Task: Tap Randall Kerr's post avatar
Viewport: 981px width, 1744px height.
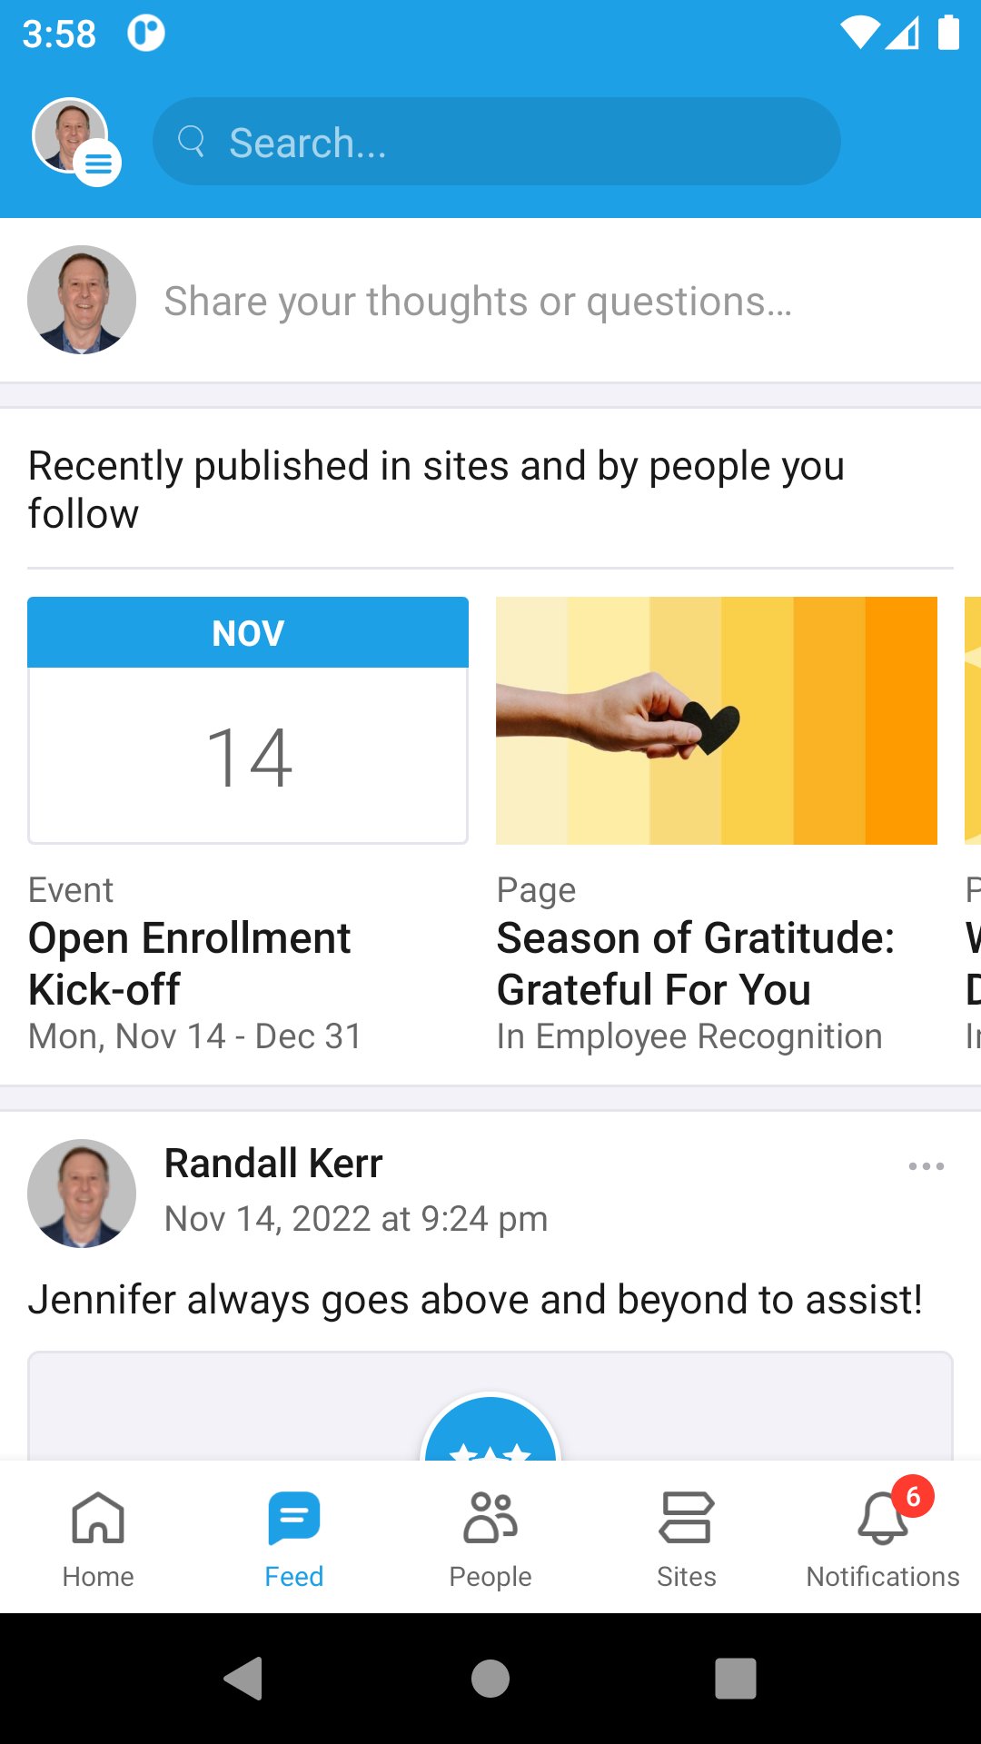Action: click(x=82, y=1194)
